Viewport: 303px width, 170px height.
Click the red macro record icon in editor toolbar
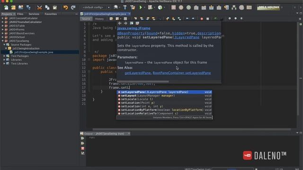tap(202, 19)
